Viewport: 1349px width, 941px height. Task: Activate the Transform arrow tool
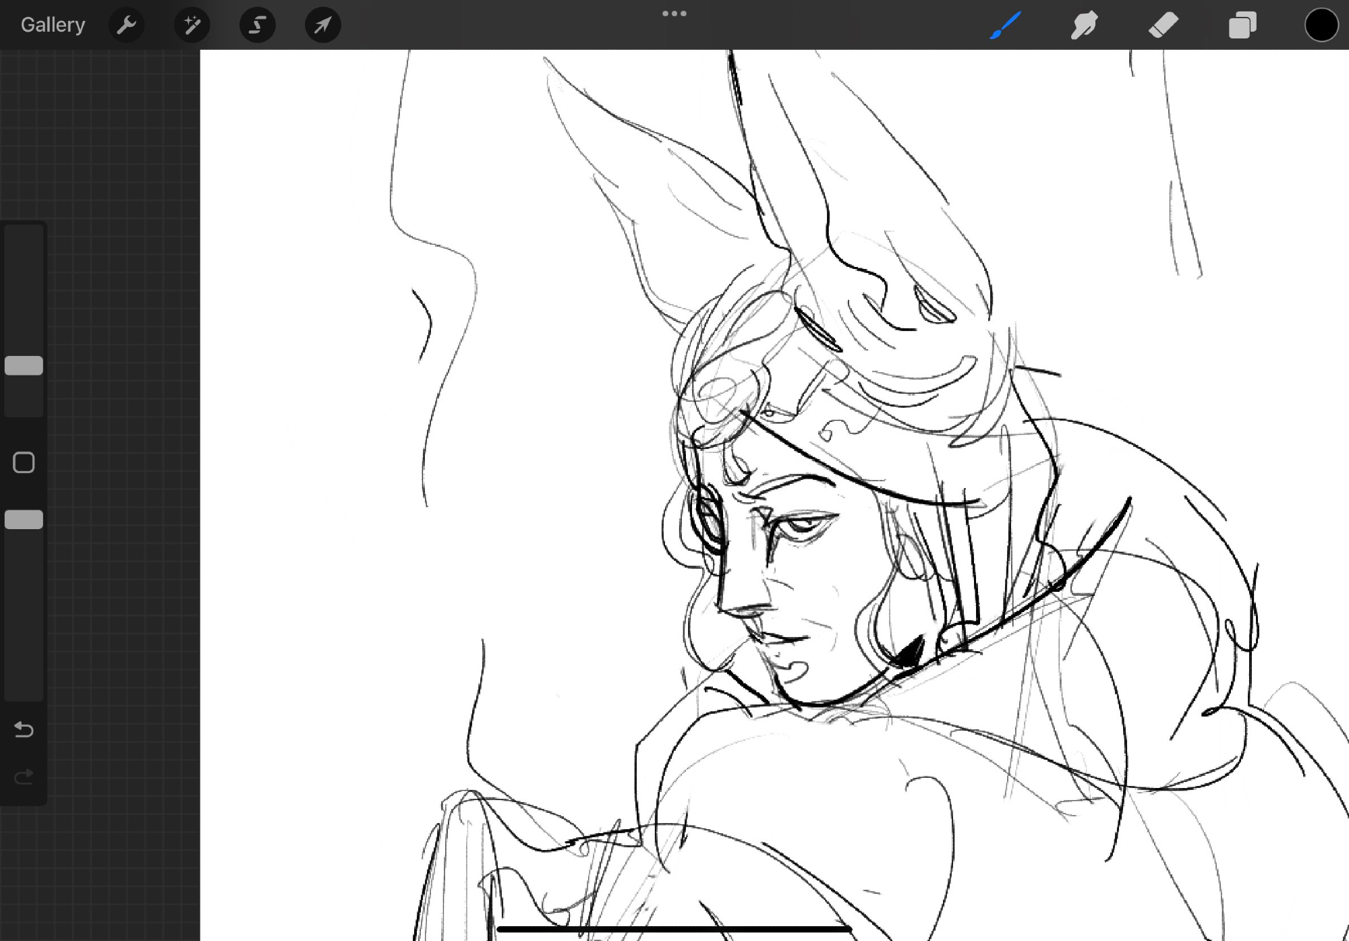[322, 25]
